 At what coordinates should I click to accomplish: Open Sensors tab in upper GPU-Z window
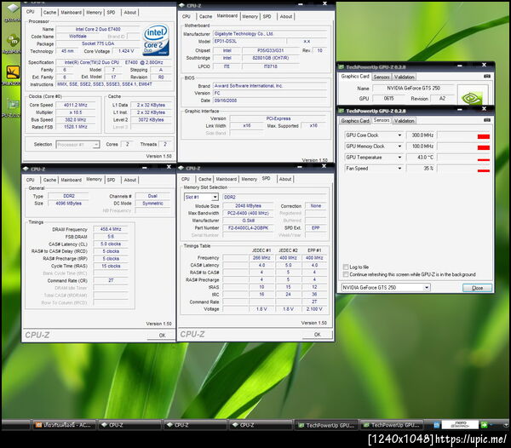[x=382, y=77]
